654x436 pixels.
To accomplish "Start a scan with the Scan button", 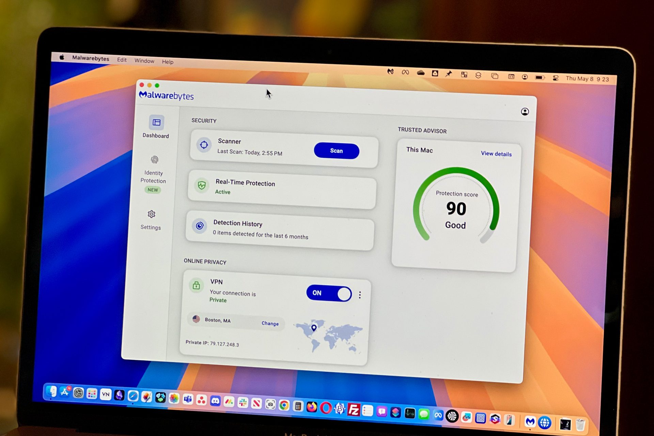I will (x=337, y=151).
